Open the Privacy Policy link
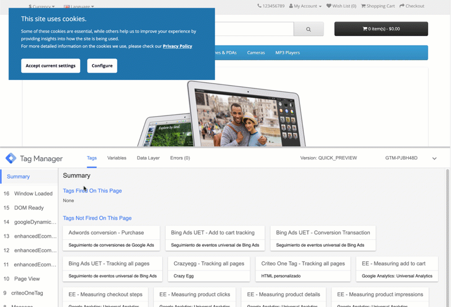Image resolution: width=451 pixels, height=307 pixels. [178, 46]
